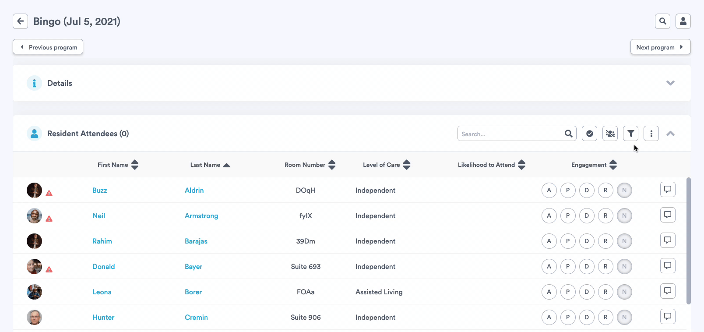Click Leona Borer's avatar photo
The height and width of the screenshot is (332, 704).
click(34, 292)
